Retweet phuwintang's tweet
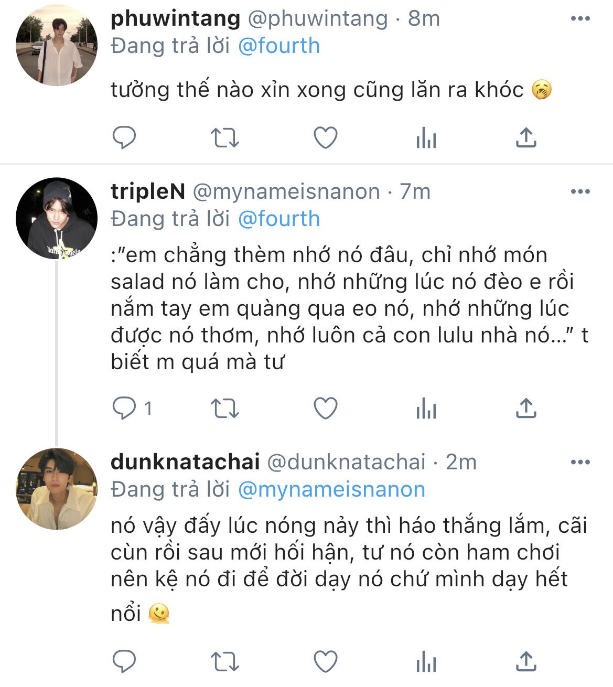The width and height of the screenshot is (613, 687). (224, 138)
